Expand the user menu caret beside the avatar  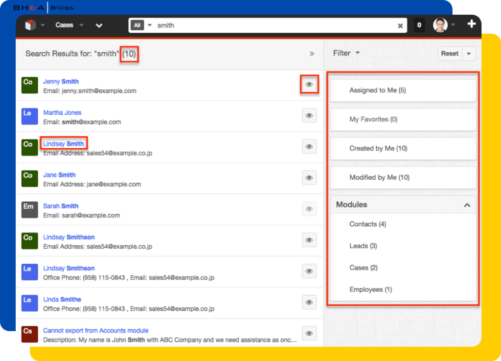(x=453, y=25)
